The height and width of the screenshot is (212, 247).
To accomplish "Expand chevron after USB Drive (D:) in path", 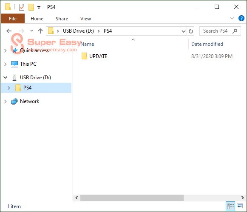I will [x=99, y=31].
